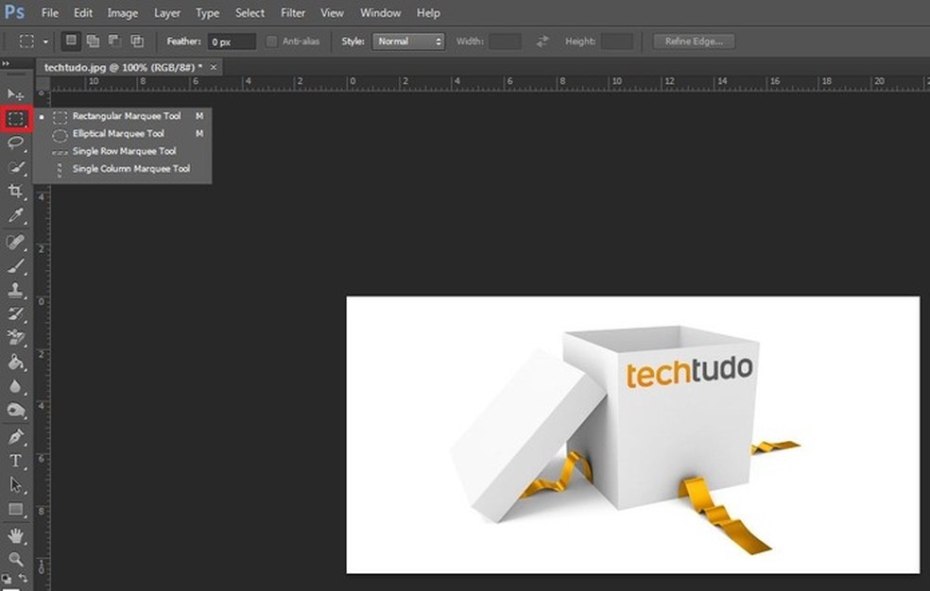Click the Zoom tool magnifier
The height and width of the screenshot is (591, 930).
pyautogui.click(x=16, y=559)
